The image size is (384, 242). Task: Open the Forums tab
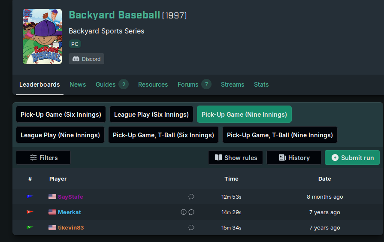188,85
